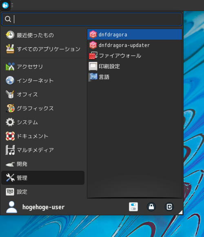The height and width of the screenshot is (237, 204).
Task: Click the Whisker menu panel button
Action: click(5, 5)
